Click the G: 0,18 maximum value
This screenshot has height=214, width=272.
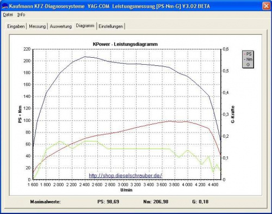pos(200,201)
